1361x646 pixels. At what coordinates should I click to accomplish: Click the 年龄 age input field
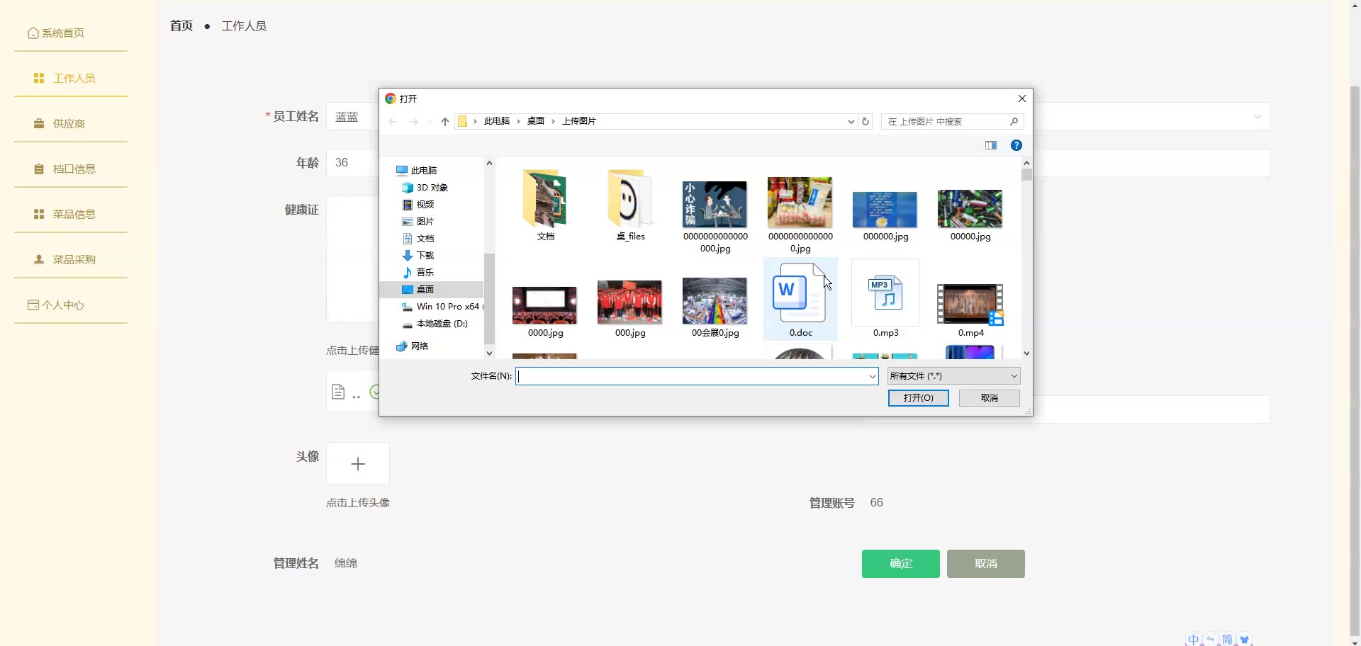(352, 163)
